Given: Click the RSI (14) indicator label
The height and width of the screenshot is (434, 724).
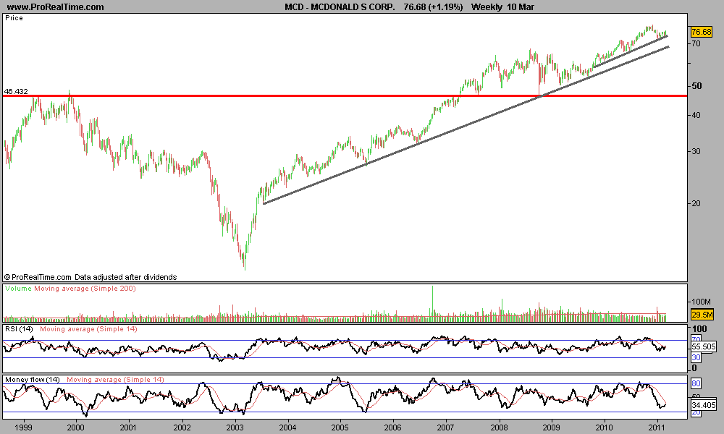Looking at the screenshot, I should pyautogui.click(x=19, y=329).
